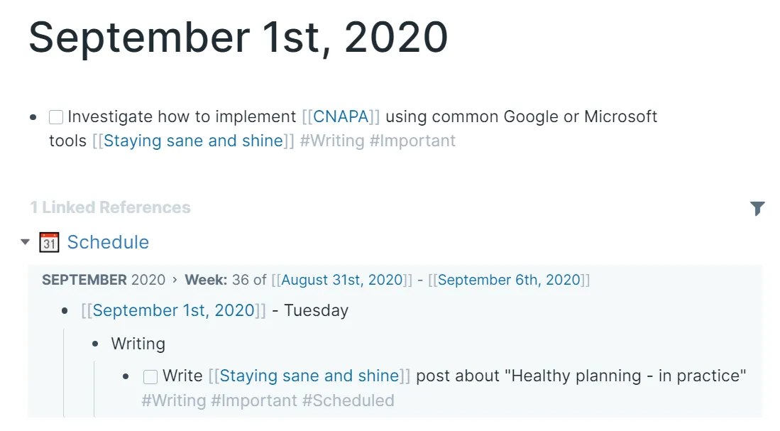Toggle the 1 Linked References heading

110,208
